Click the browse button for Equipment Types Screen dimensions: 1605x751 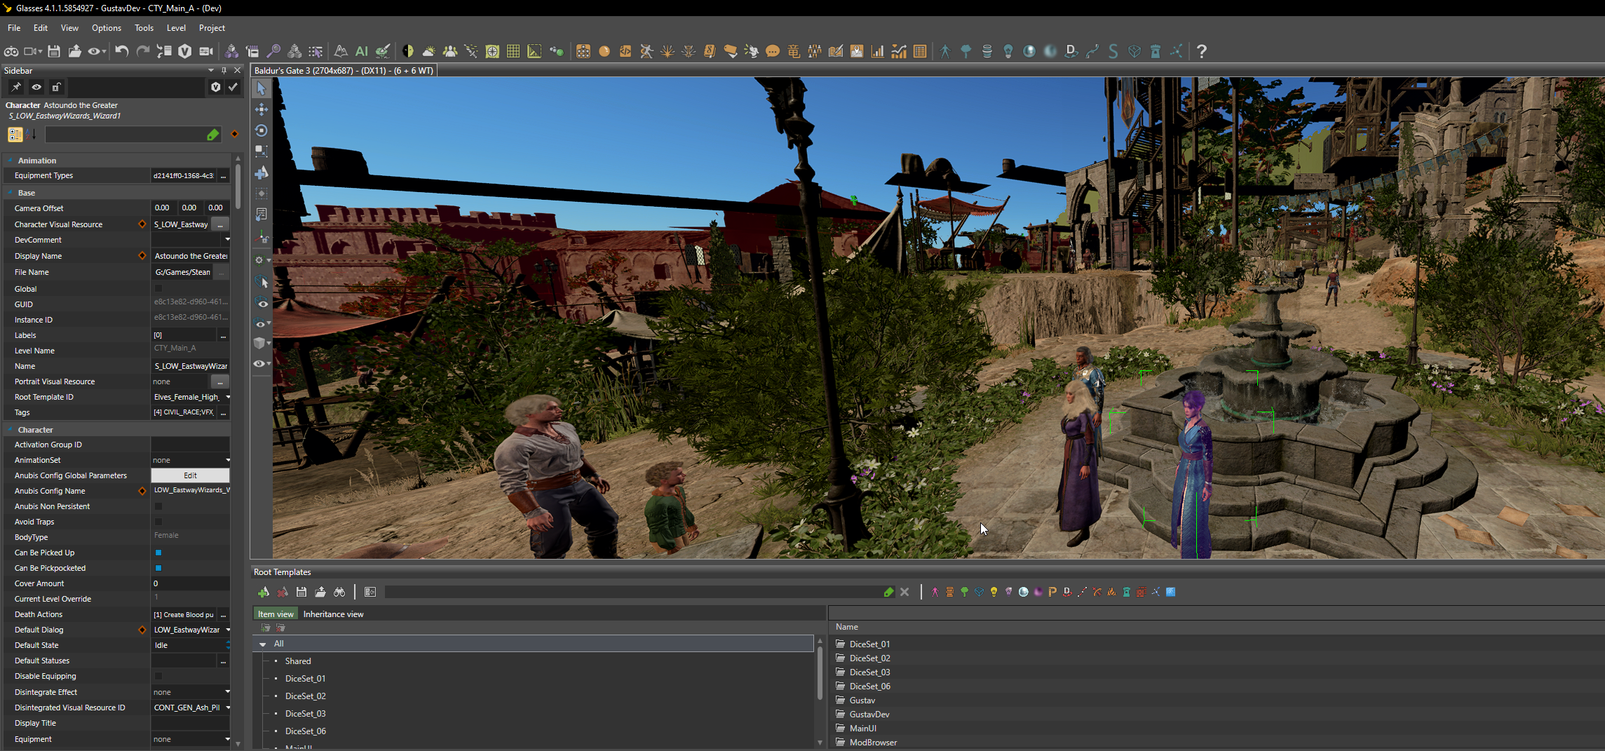click(223, 176)
